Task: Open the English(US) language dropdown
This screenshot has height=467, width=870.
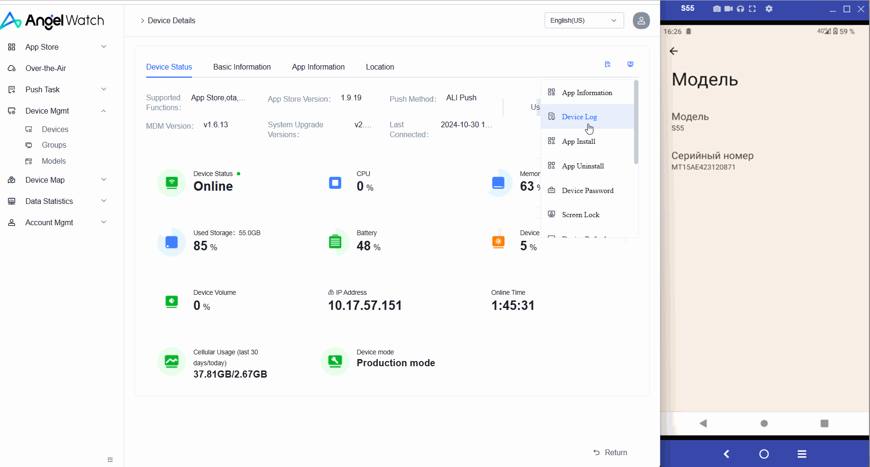Action: [x=584, y=20]
